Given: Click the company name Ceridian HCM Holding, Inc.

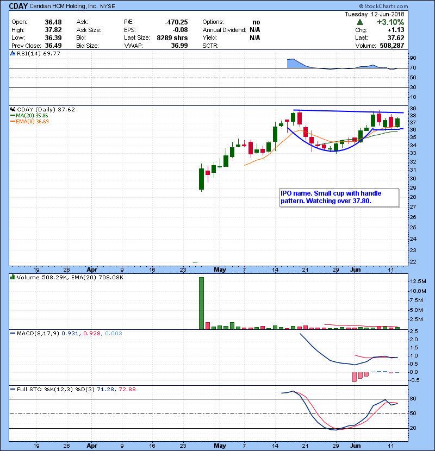Looking at the screenshot, I should click(63, 6).
